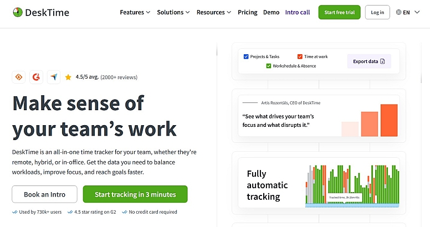The image size is (430, 227).
Task: Click the CEO quote card text
Action: (278, 121)
